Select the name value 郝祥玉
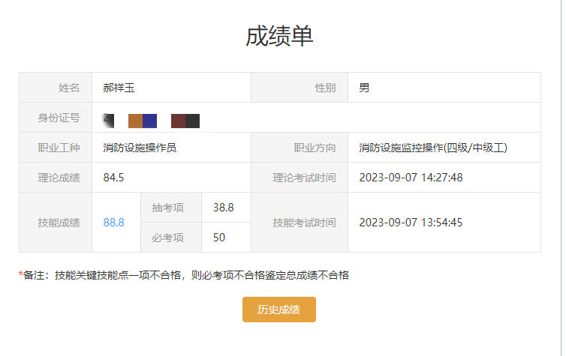Screen dimensions: 566x356 pyautogui.click(x=119, y=88)
